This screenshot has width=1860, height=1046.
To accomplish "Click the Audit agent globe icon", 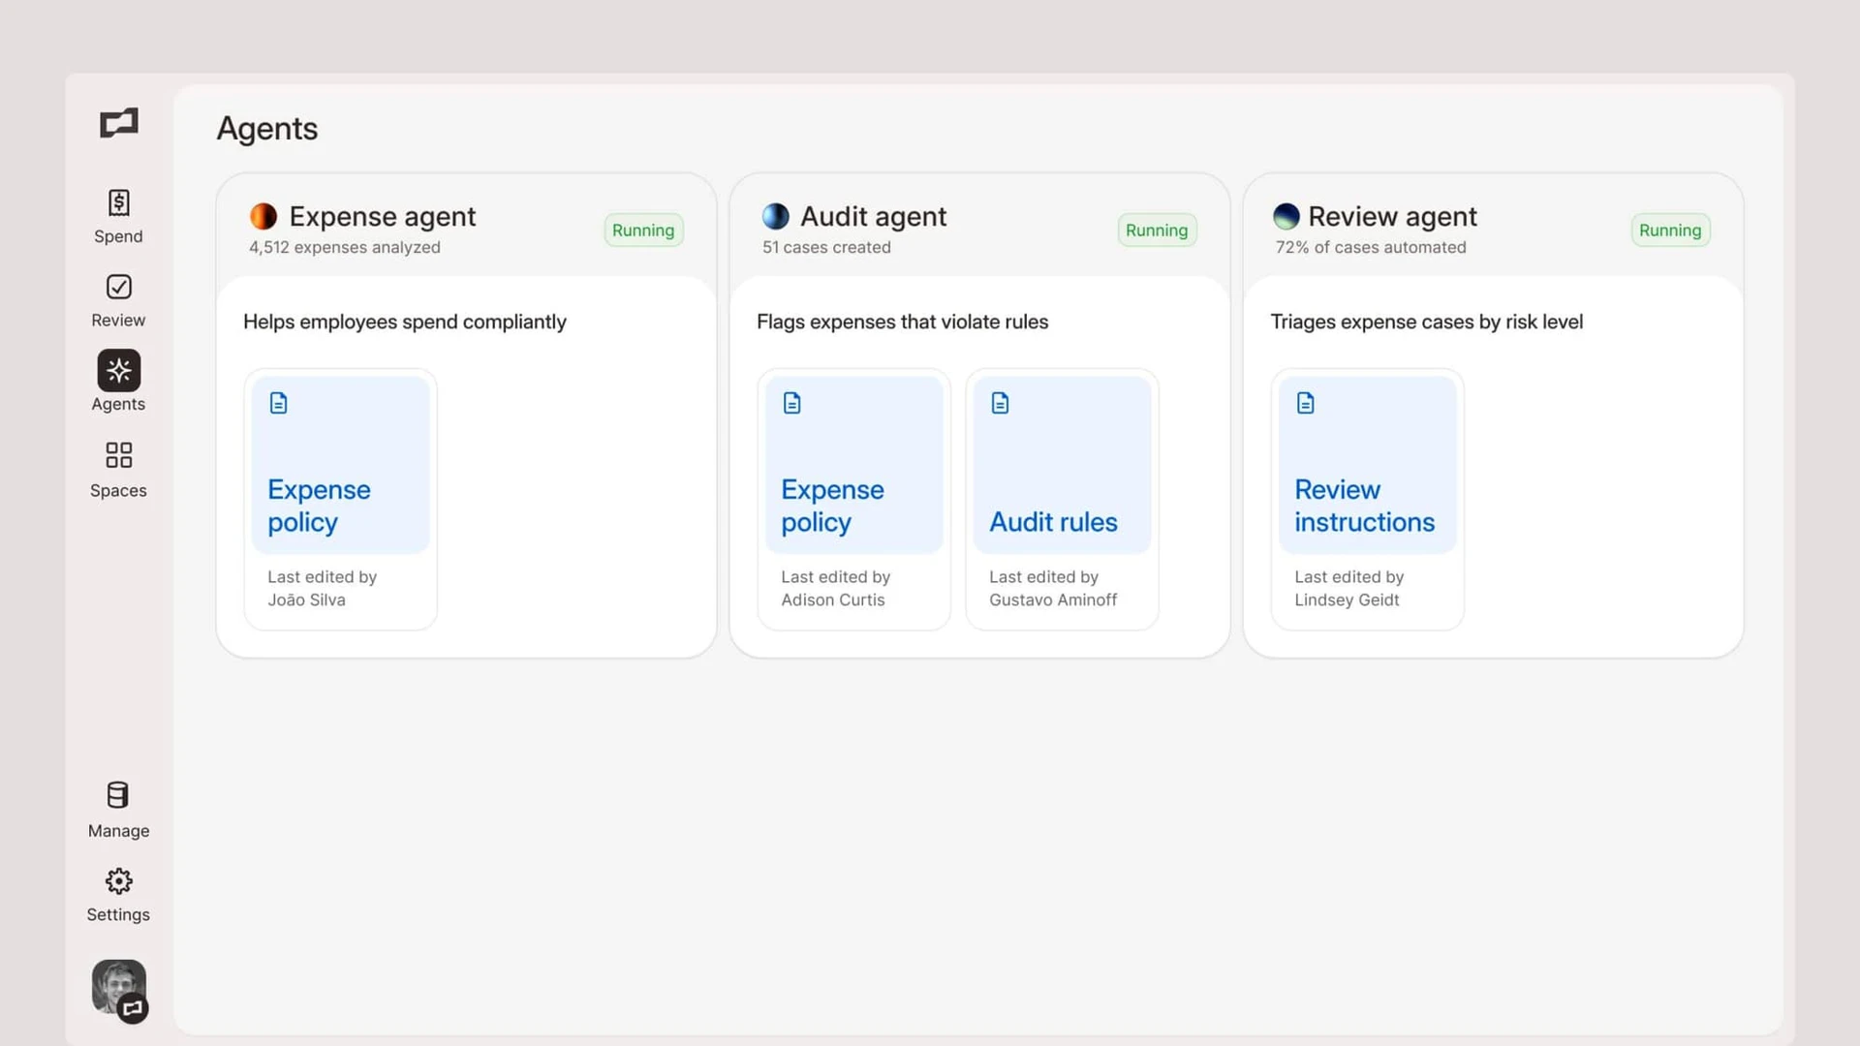I will point(775,216).
